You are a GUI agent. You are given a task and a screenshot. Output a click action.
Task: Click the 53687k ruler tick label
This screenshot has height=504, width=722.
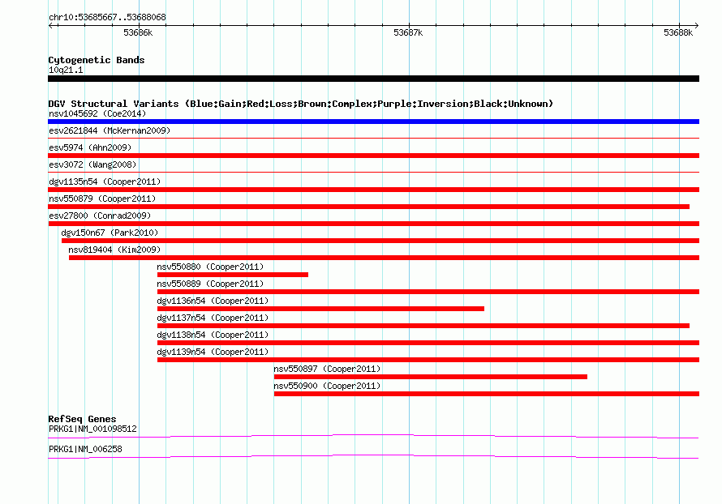408,32
